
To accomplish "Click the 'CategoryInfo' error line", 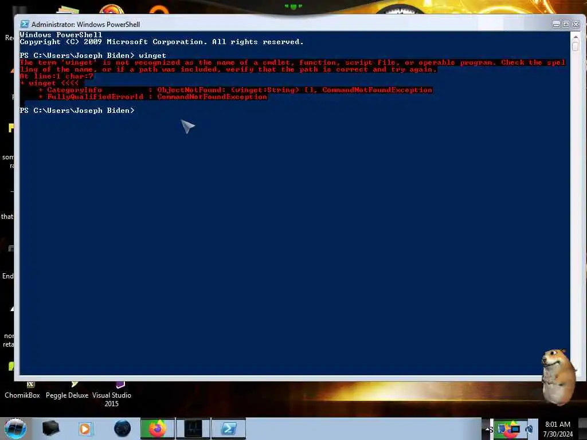I will 236,90.
